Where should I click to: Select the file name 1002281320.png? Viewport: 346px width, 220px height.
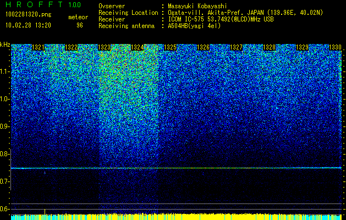(x=29, y=15)
